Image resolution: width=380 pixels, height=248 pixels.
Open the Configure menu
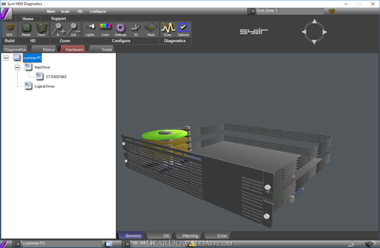click(x=98, y=11)
